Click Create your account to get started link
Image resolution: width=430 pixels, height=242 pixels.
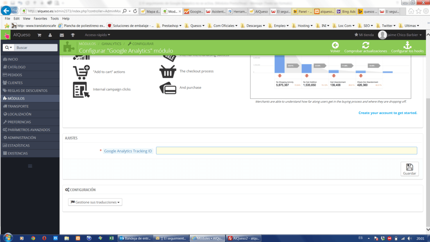pyautogui.click(x=388, y=113)
